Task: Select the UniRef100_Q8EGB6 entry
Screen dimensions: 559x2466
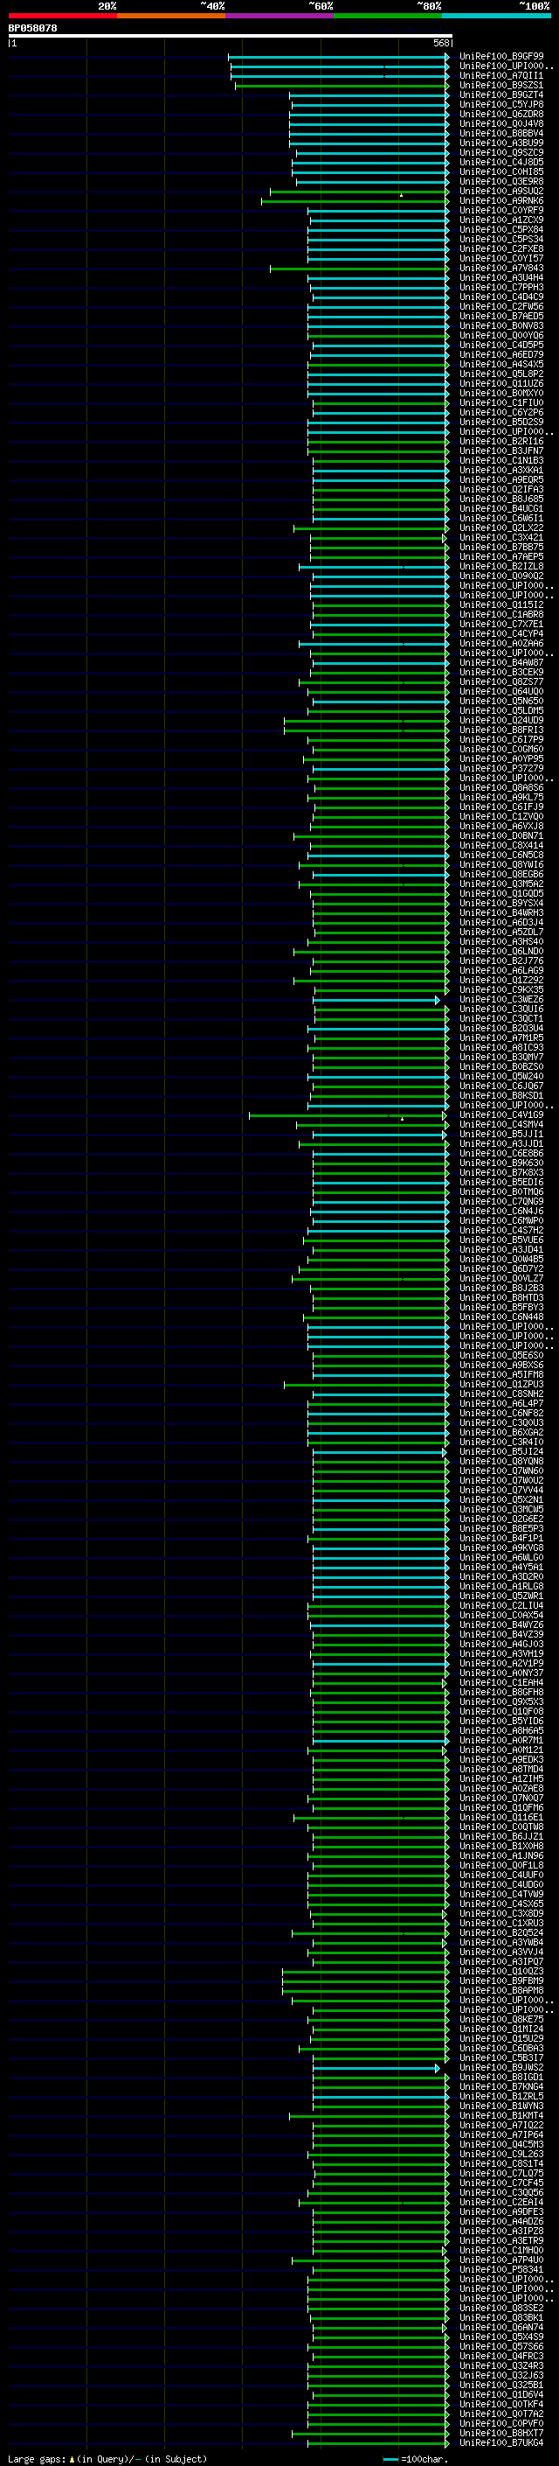Action: click(x=501, y=874)
